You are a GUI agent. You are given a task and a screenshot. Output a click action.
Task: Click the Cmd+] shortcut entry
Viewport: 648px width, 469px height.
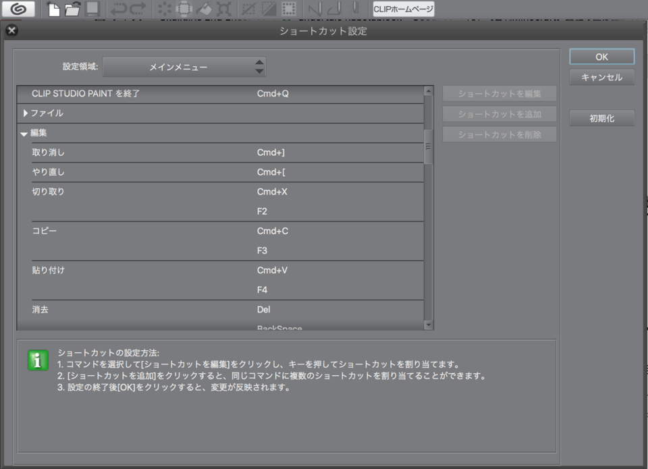coord(271,153)
